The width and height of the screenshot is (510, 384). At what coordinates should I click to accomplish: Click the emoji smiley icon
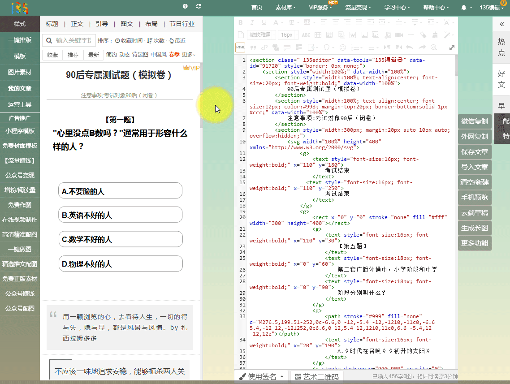(x=343, y=47)
